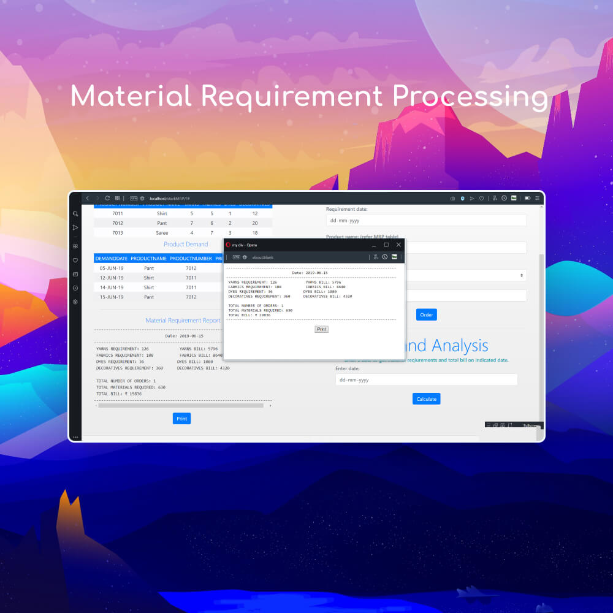Click send-to-flow arrow in main toolbar
Screen dimensions: 613x613
click(472, 199)
